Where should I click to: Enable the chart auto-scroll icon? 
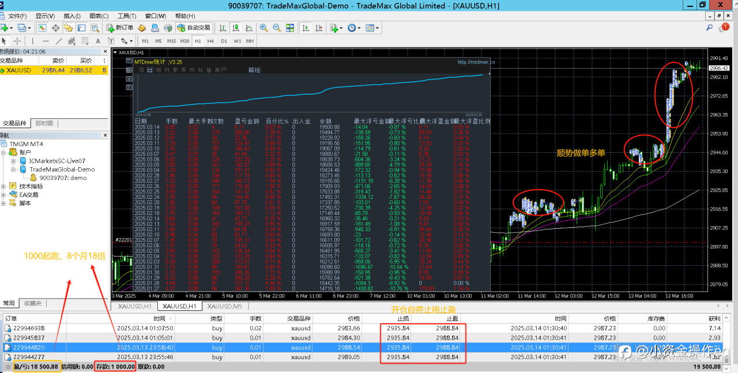pos(306,28)
